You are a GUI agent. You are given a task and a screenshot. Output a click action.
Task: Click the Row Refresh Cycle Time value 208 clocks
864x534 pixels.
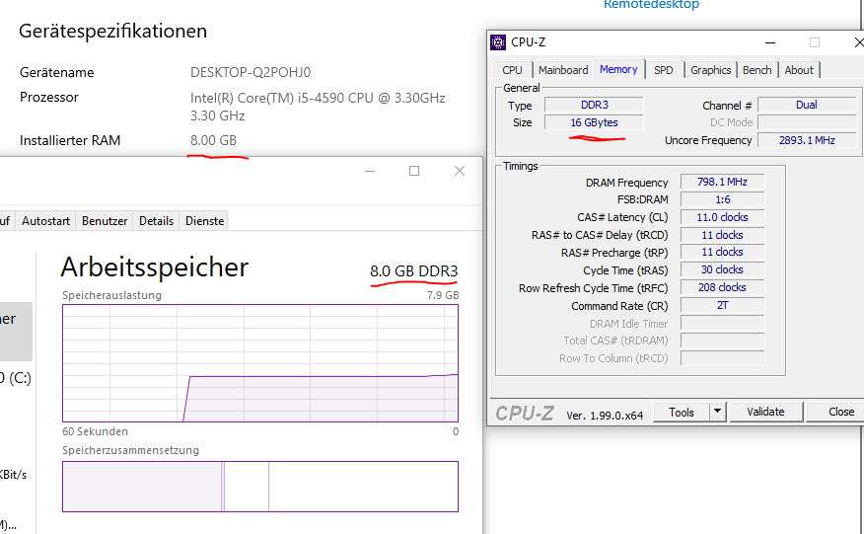[722, 287]
